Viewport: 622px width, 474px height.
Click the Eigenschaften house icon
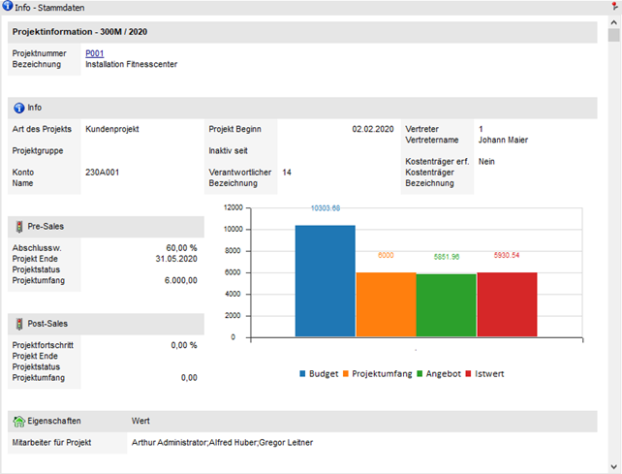click(19, 422)
